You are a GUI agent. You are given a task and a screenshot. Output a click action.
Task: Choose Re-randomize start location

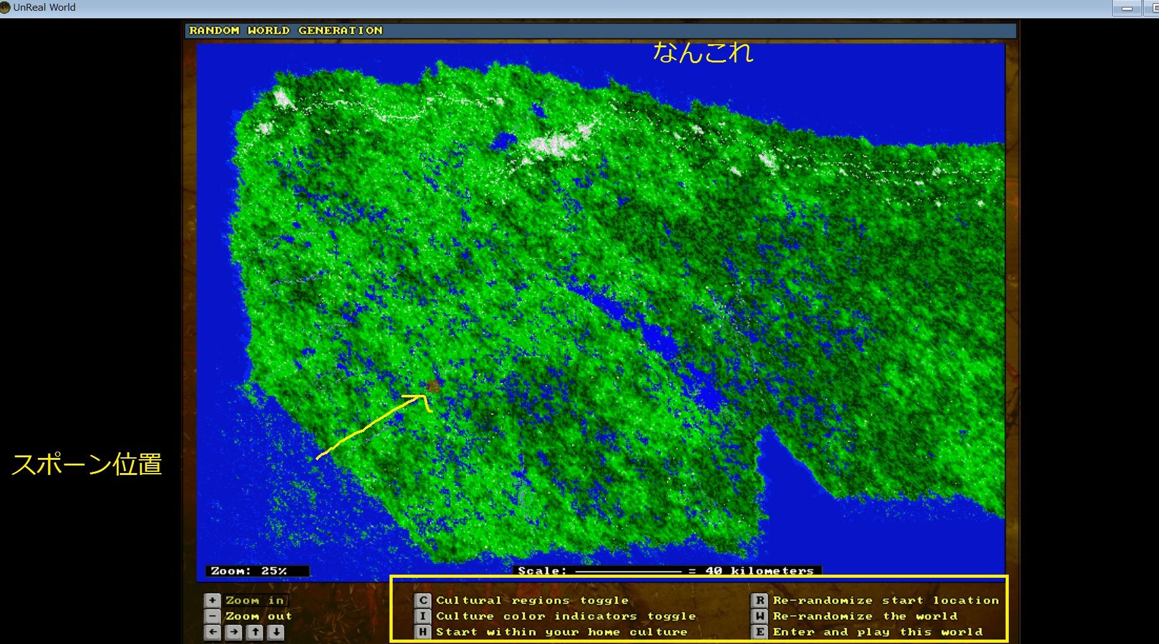pos(886,600)
